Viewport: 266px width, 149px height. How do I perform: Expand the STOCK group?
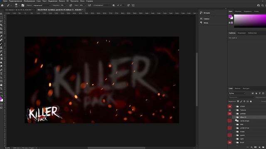[235, 106]
